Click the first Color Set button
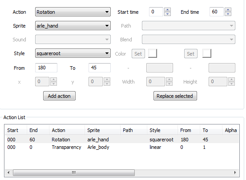246x180 pixels. click(x=138, y=54)
